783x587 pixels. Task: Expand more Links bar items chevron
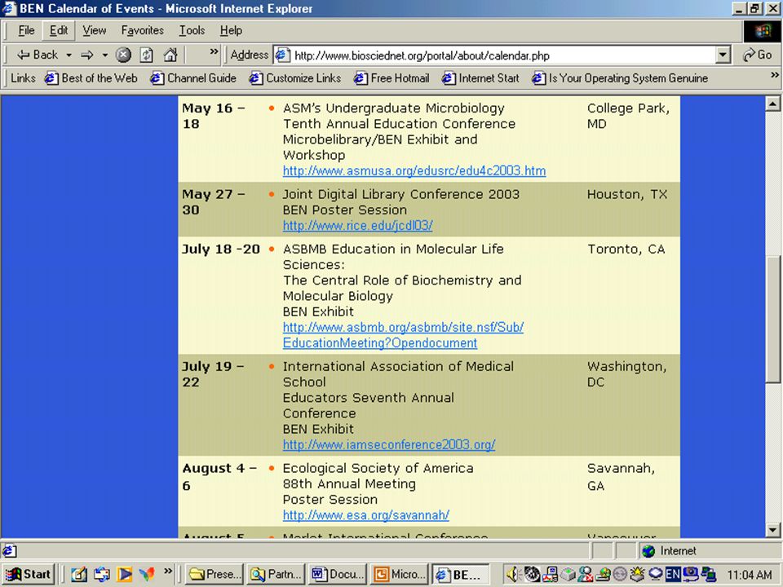pos(774,75)
